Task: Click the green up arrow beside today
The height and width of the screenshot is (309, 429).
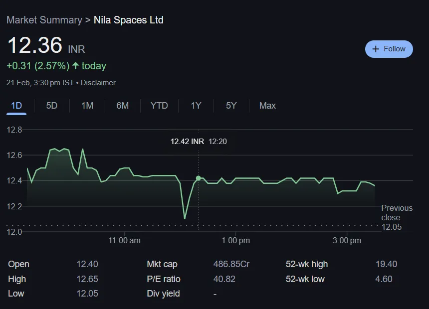Action: point(75,66)
